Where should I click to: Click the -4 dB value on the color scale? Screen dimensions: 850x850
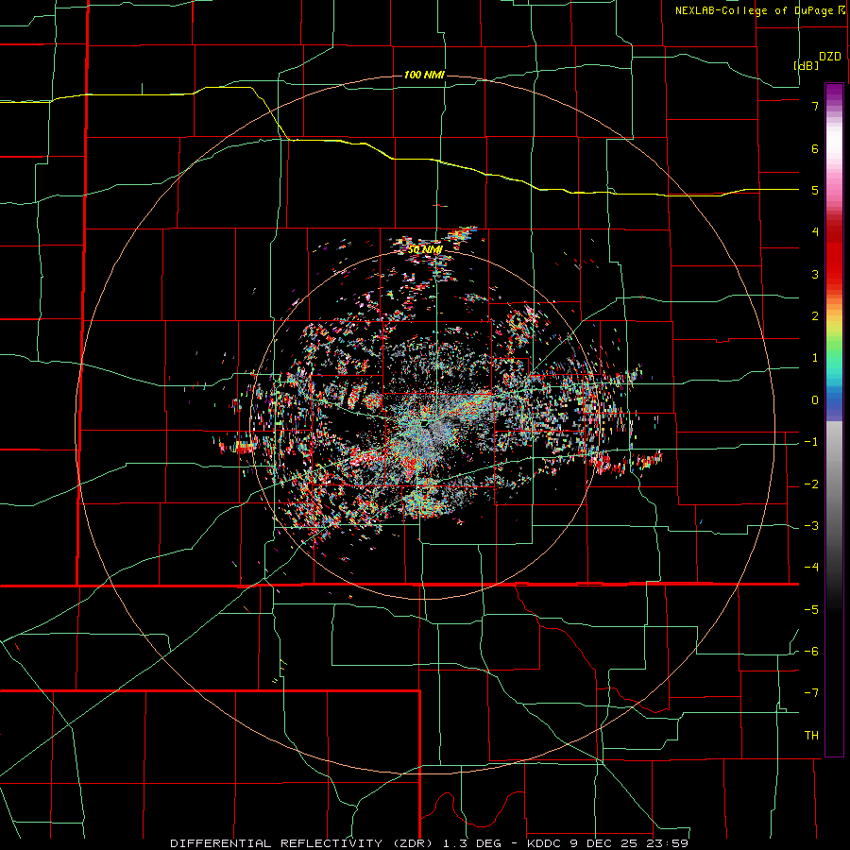point(811,567)
